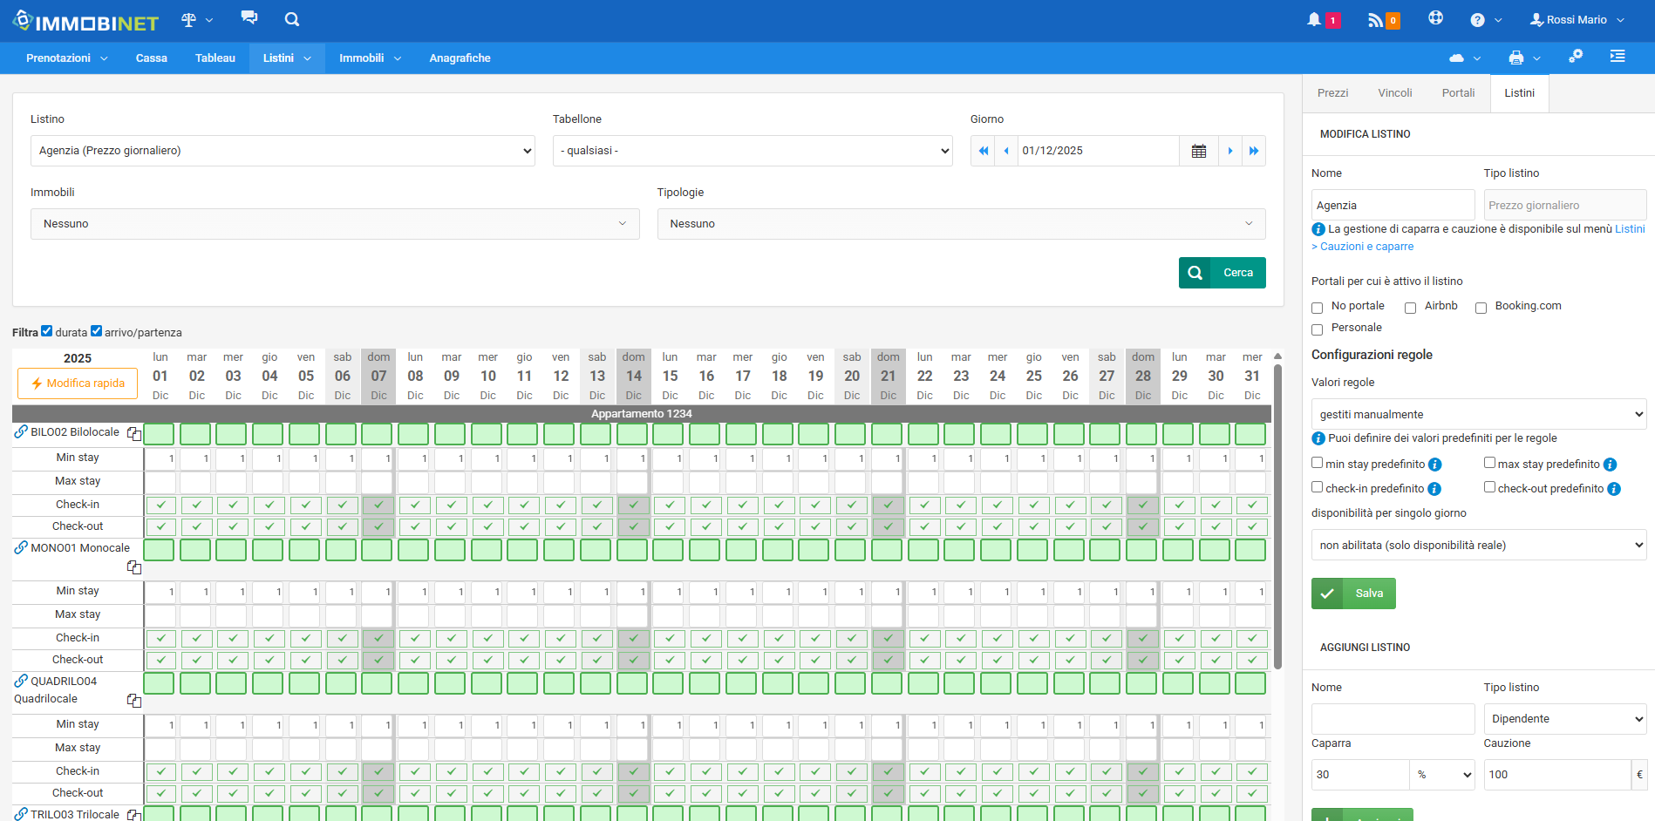Skip forward with the double-right arrow

coord(1254,151)
